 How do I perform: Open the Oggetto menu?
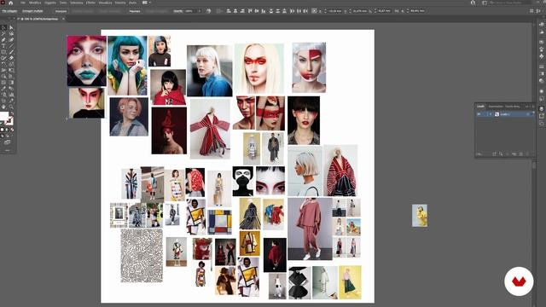[x=50, y=3]
